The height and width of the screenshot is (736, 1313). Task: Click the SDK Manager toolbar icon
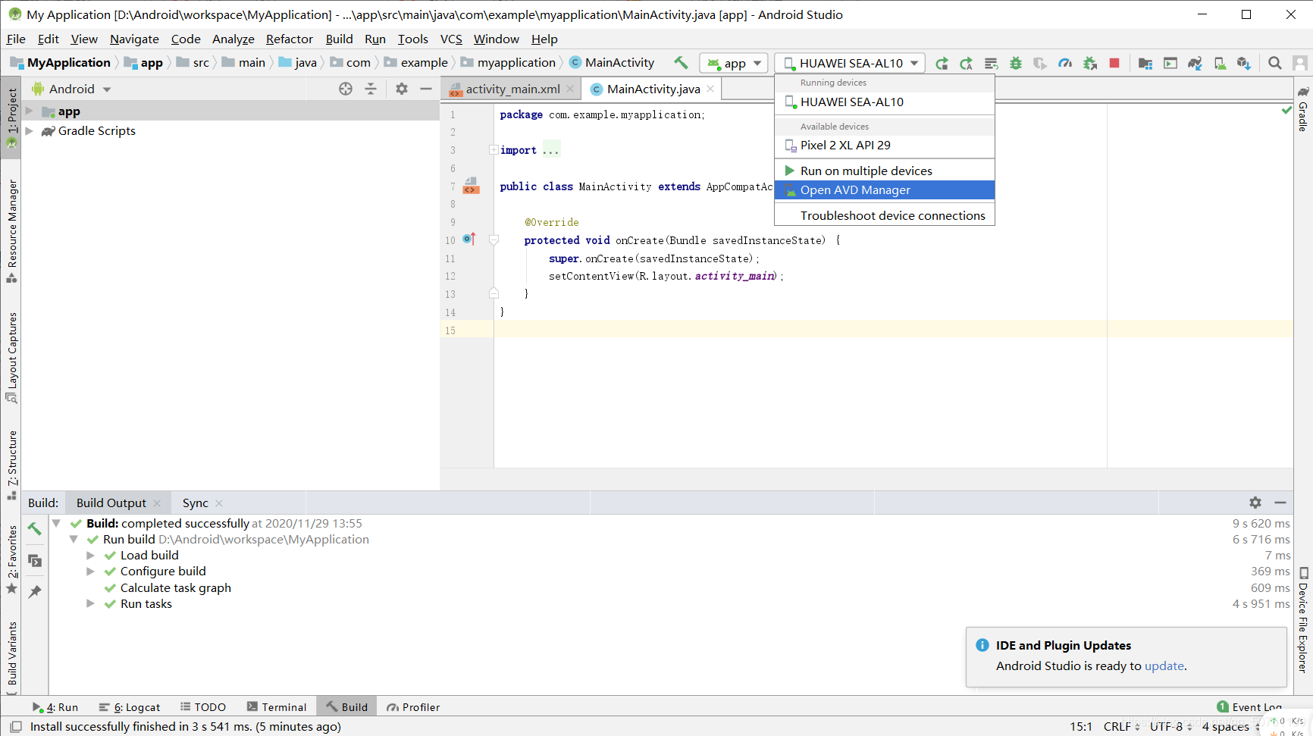pos(1244,64)
